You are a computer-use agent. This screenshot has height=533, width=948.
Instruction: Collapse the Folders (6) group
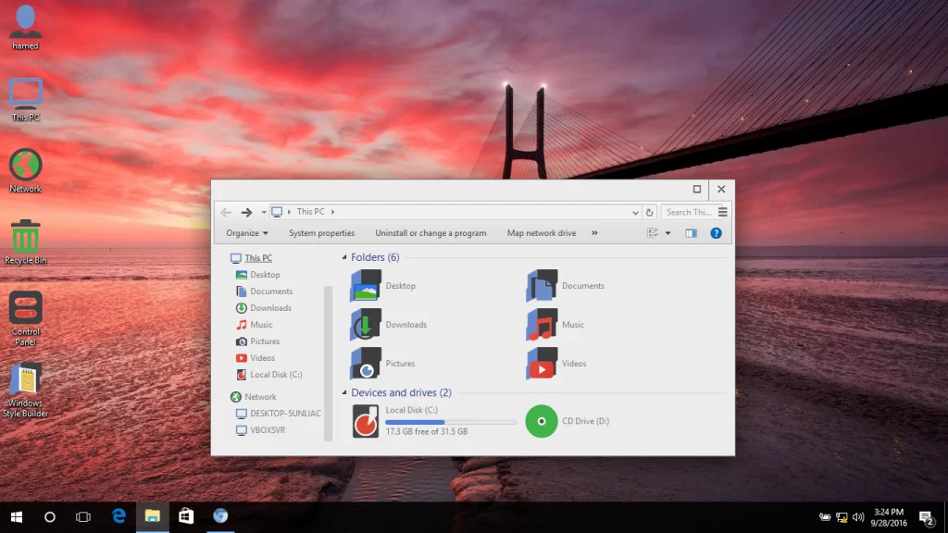coord(345,257)
